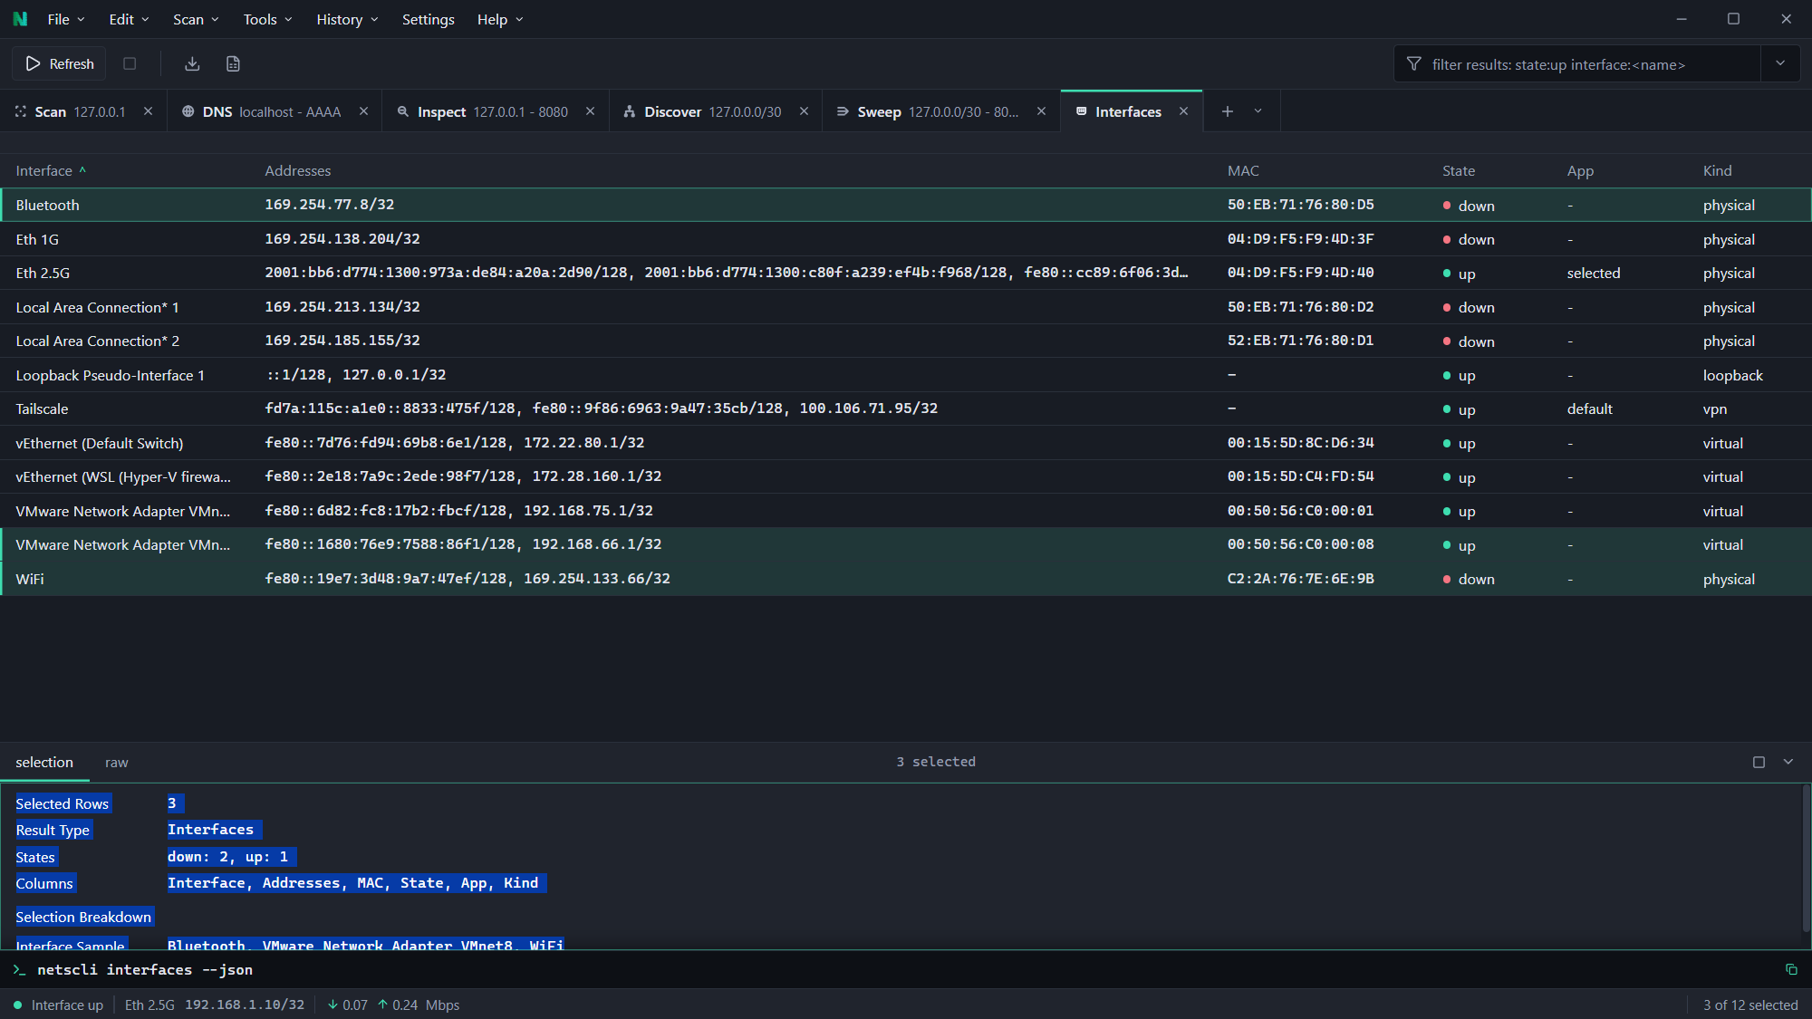This screenshot has width=1812, height=1019.
Task: Select vEthernet (WSL Hyper-V firewall) row
Action: tap(906, 476)
